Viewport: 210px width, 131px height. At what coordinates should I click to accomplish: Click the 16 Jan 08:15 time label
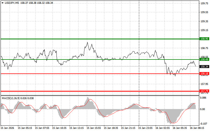point(197,128)
